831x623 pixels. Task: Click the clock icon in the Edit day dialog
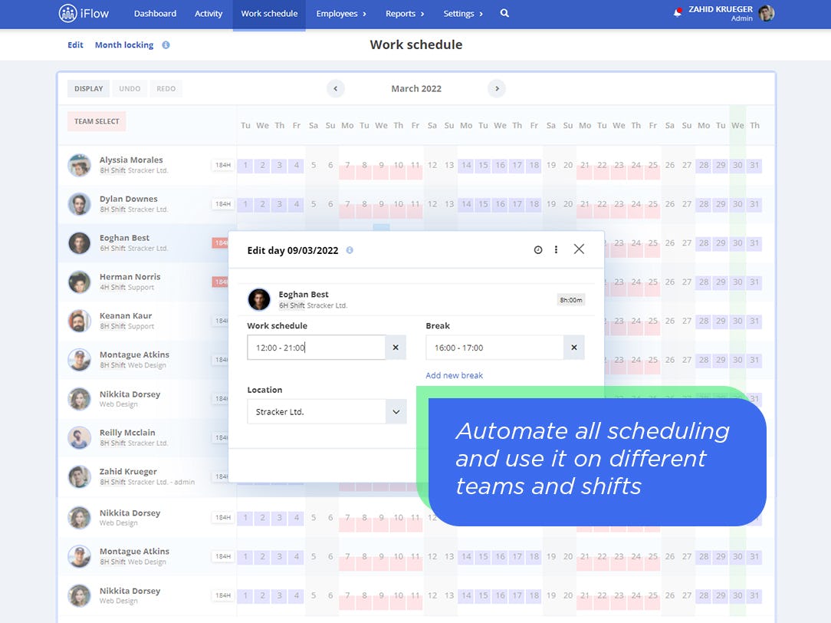[537, 249]
